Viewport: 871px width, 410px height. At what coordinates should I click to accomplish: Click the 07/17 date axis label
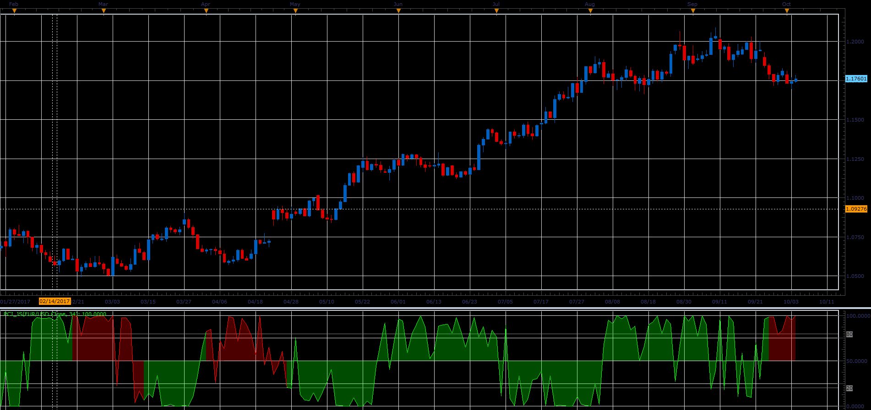pyautogui.click(x=541, y=302)
